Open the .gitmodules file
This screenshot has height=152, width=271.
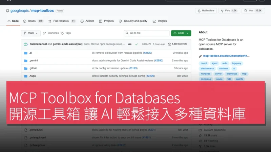(x=36, y=130)
